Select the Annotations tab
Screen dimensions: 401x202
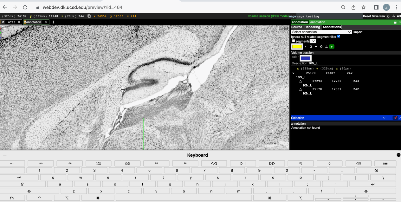(332, 27)
